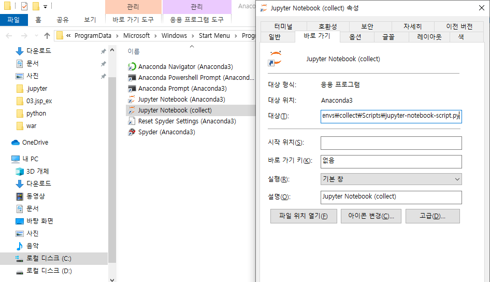Click the 3D 개체 cube icon
Viewport: 490px width, 282px height.
(x=19, y=172)
